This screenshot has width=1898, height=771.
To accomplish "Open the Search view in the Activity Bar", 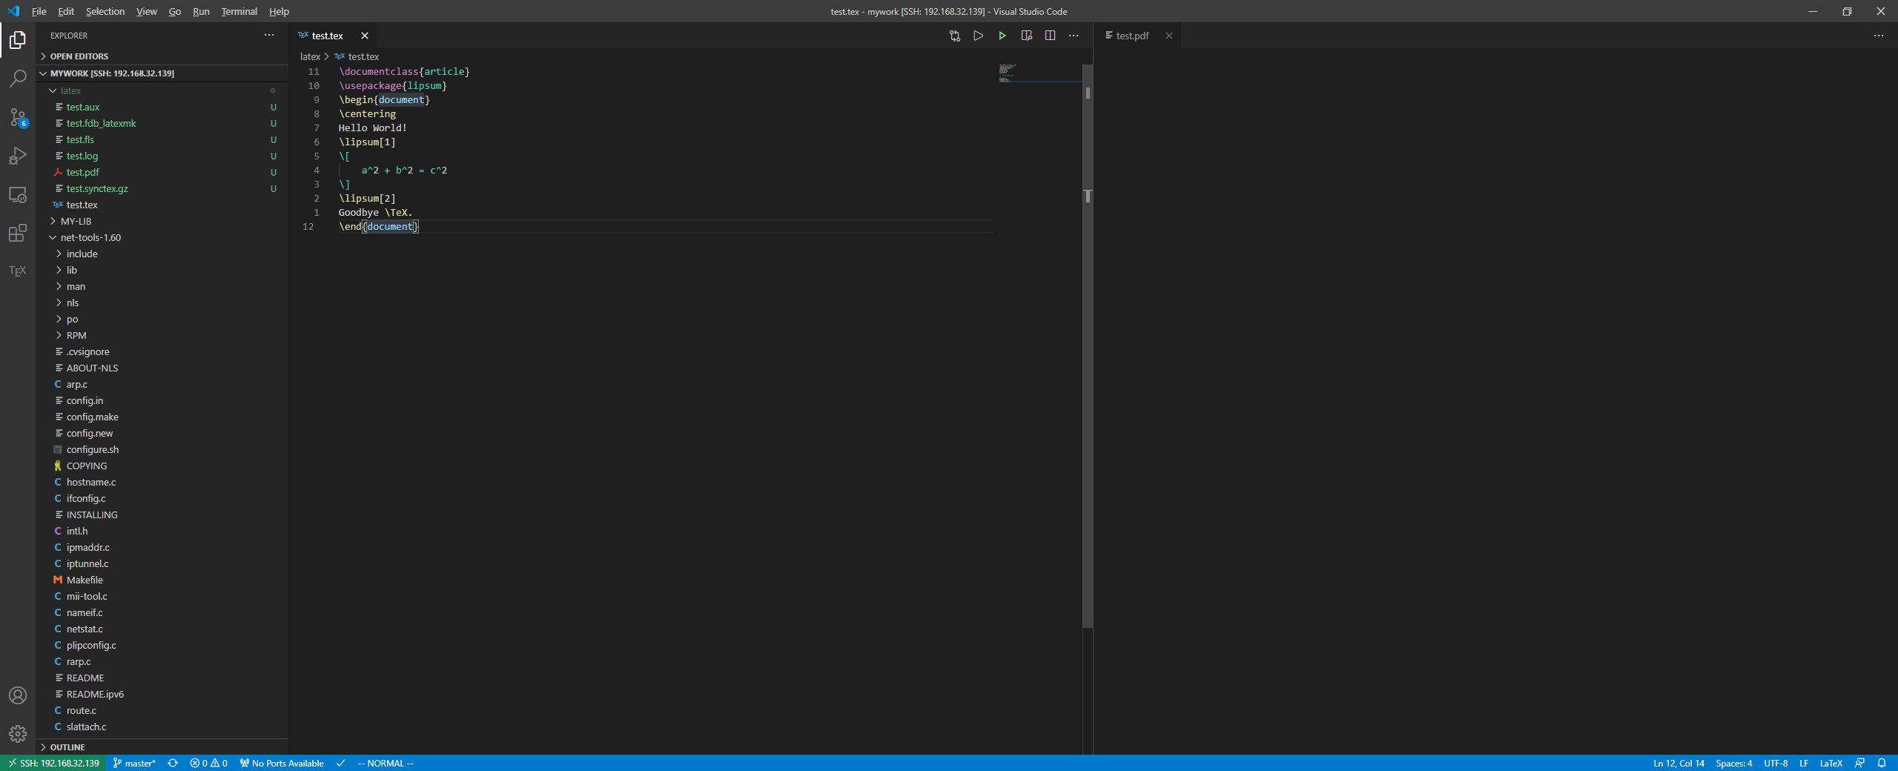I will point(17,79).
